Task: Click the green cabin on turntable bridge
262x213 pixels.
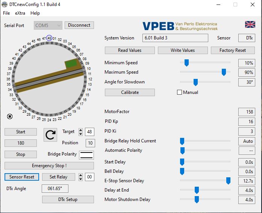Action: [x=72, y=65]
